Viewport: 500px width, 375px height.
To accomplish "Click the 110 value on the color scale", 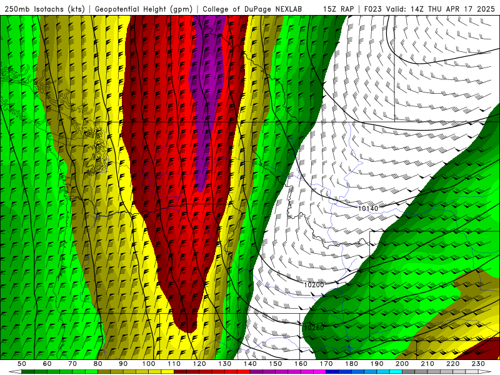I will pos(174,364).
